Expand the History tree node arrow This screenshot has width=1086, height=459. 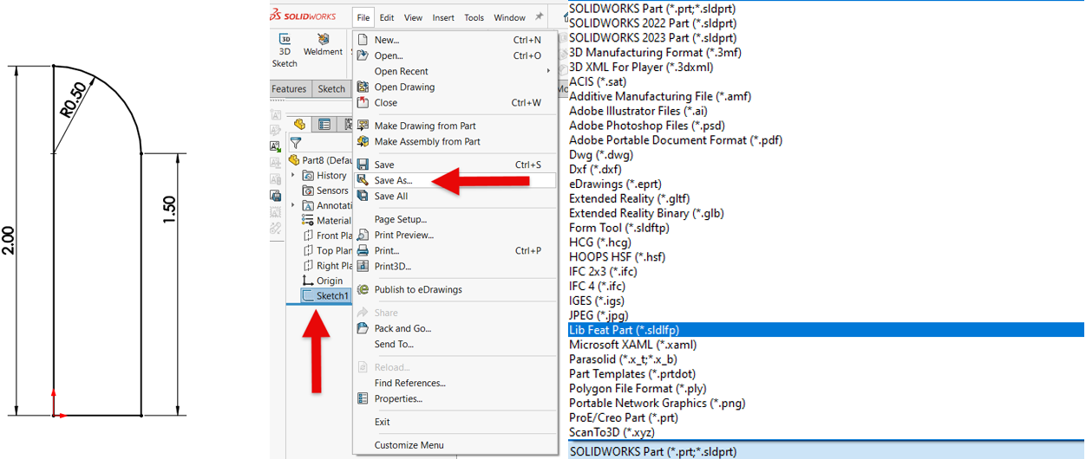(x=293, y=175)
